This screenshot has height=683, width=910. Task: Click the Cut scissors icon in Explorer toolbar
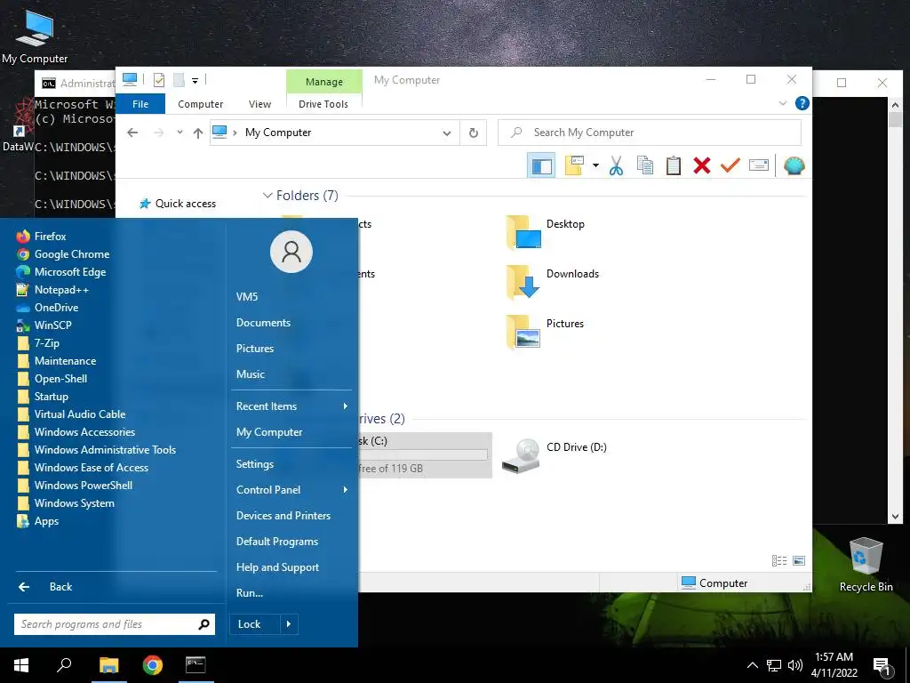pos(617,165)
